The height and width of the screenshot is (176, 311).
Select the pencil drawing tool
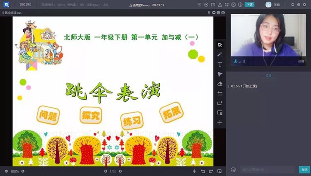coord(220,55)
